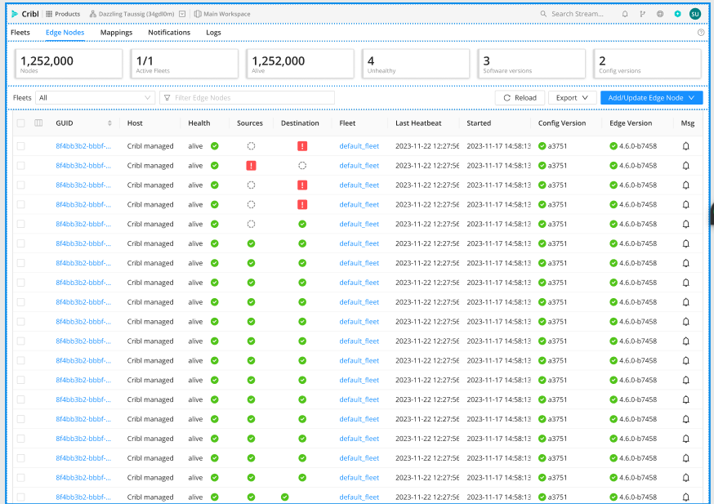
Task: Expand the Fleets filter dropdown
Action: (95, 98)
